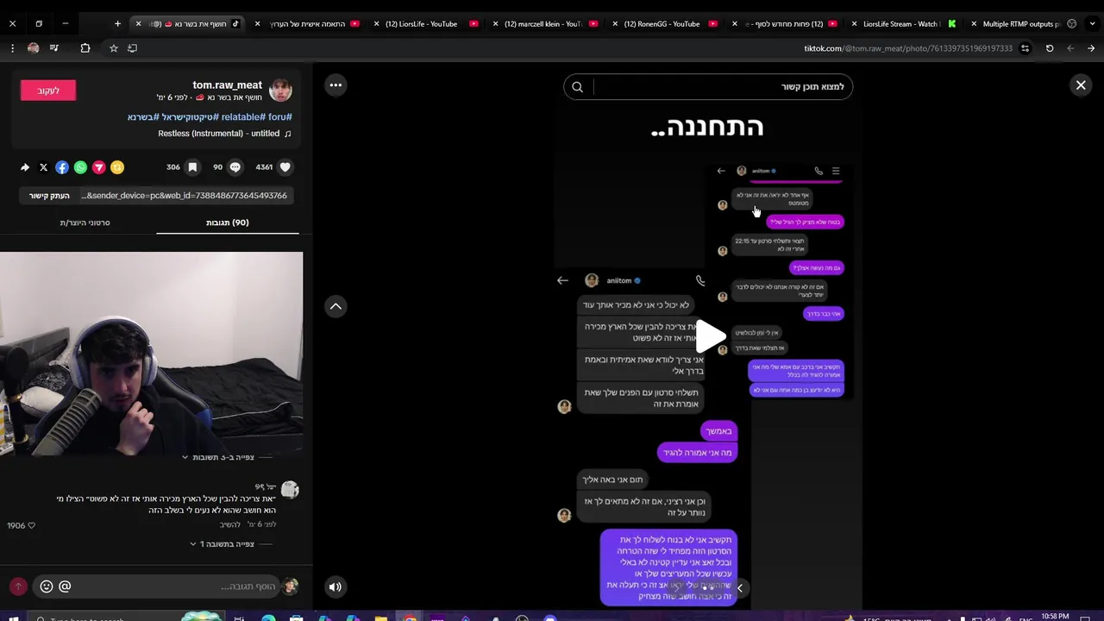This screenshot has width=1104, height=621.
Task: Reload the TikTok page
Action: 1050,48
